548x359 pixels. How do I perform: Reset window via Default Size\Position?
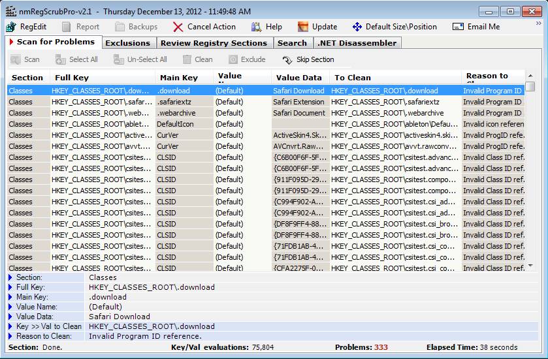395,27
